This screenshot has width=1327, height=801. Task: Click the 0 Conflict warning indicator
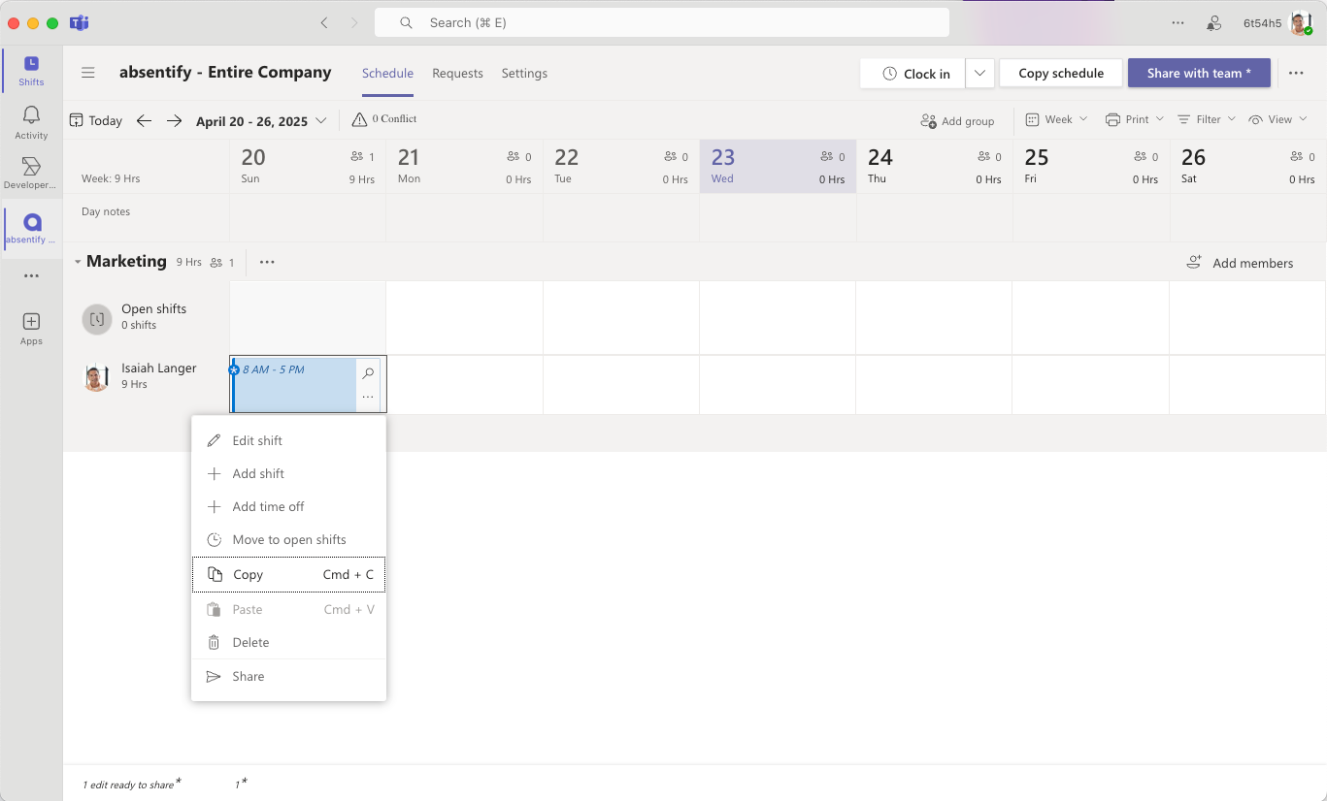coord(384,119)
